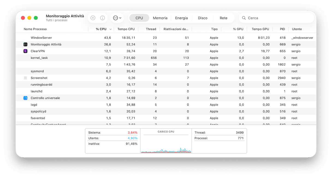332x178 pixels.
Task: Click the process info (i) toolbar icon
Action: 103,18
